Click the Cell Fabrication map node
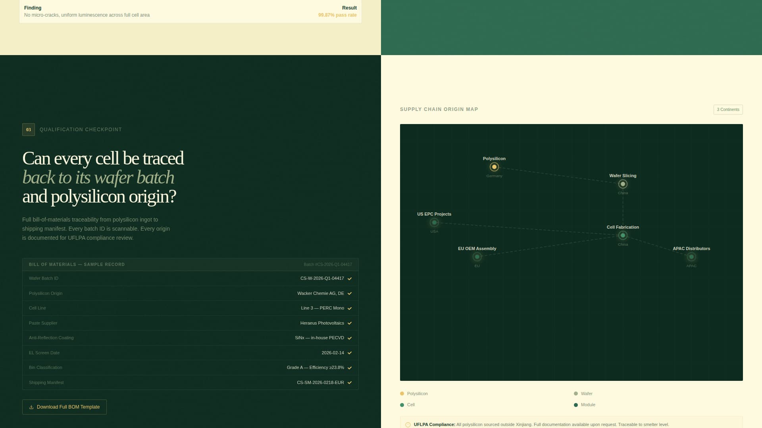762x428 pixels. pos(623,235)
